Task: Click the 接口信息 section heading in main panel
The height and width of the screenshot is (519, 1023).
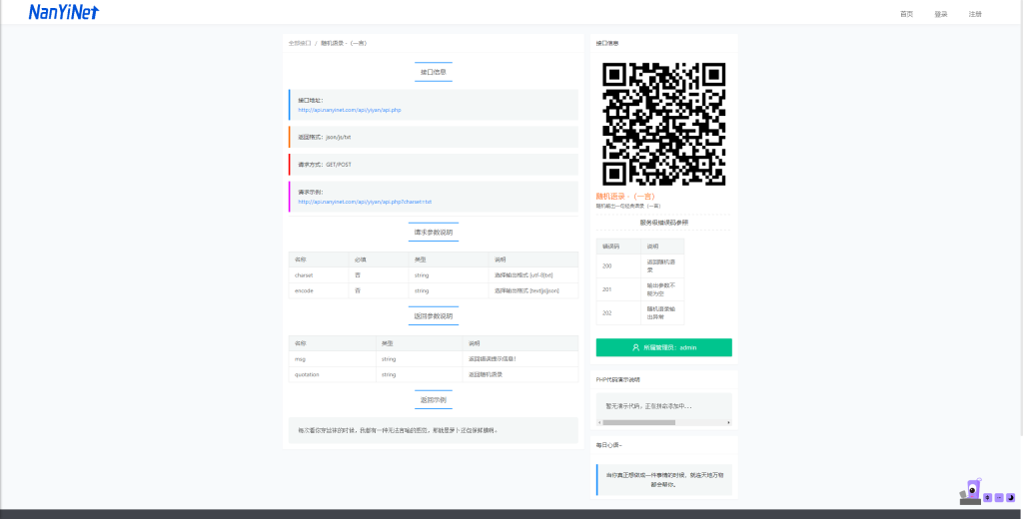Action: tap(434, 72)
